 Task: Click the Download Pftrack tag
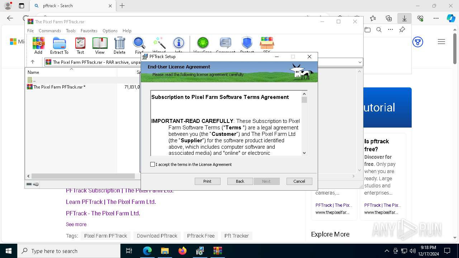click(157, 236)
